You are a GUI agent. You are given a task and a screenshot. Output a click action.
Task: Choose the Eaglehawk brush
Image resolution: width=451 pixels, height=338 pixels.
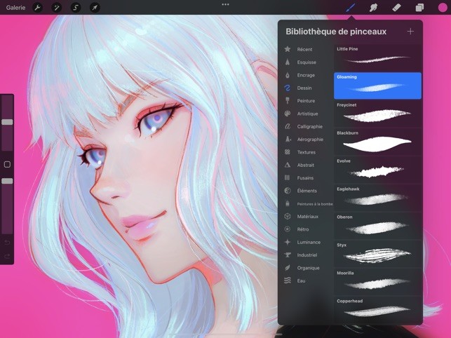377,198
